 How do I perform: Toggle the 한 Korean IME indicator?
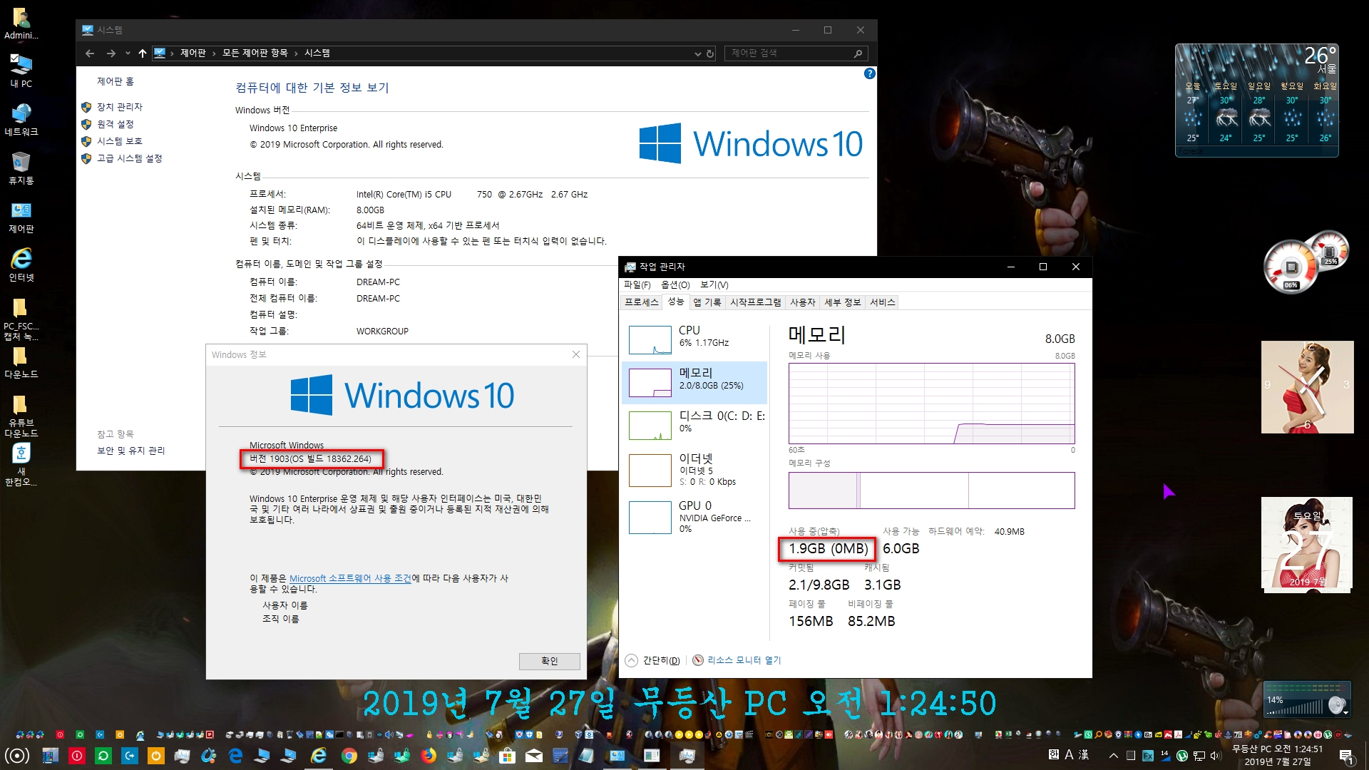tap(1054, 754)
